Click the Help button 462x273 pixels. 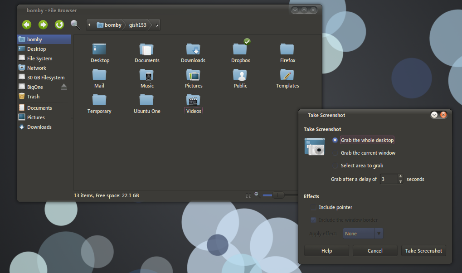326,251
